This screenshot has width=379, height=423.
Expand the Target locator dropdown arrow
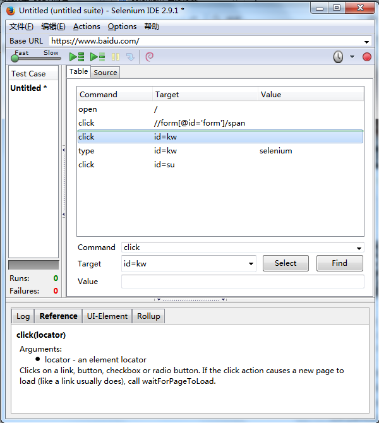(x=251, y=263)
